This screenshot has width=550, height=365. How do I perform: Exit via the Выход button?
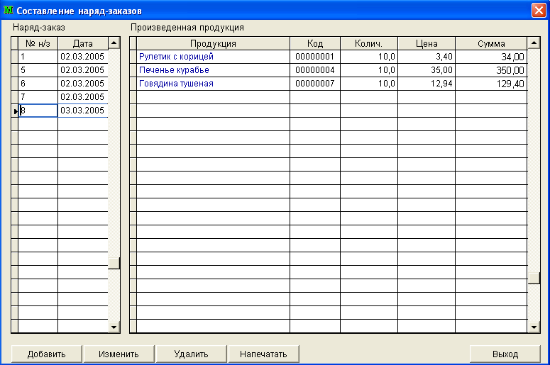pos(505,354)
